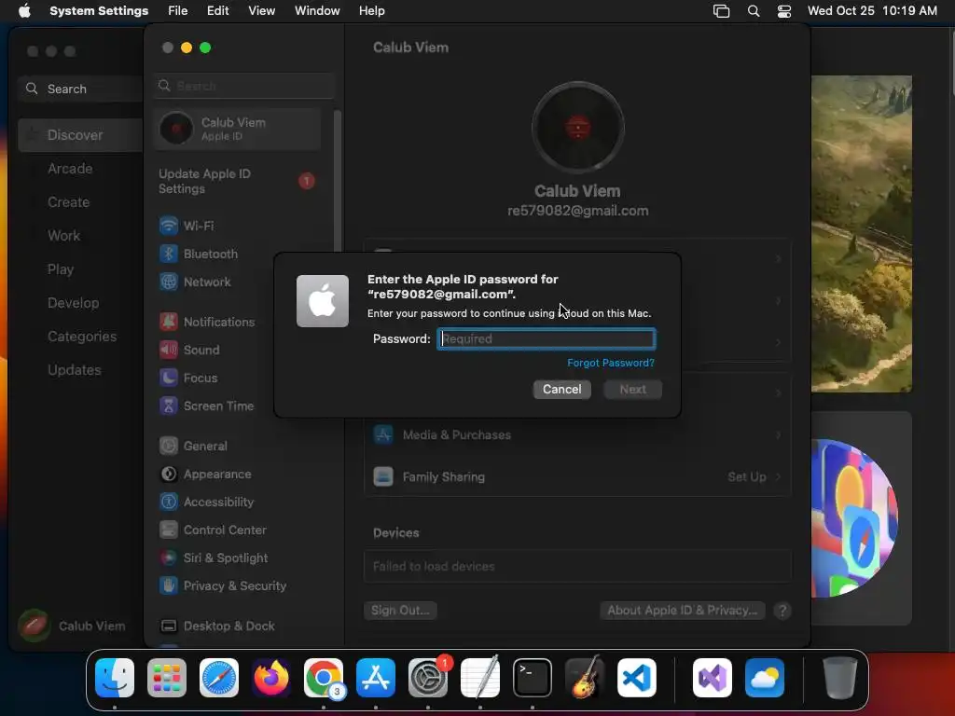
Task: Cancel the Apple ID password dialog
Action: [561, 390]
